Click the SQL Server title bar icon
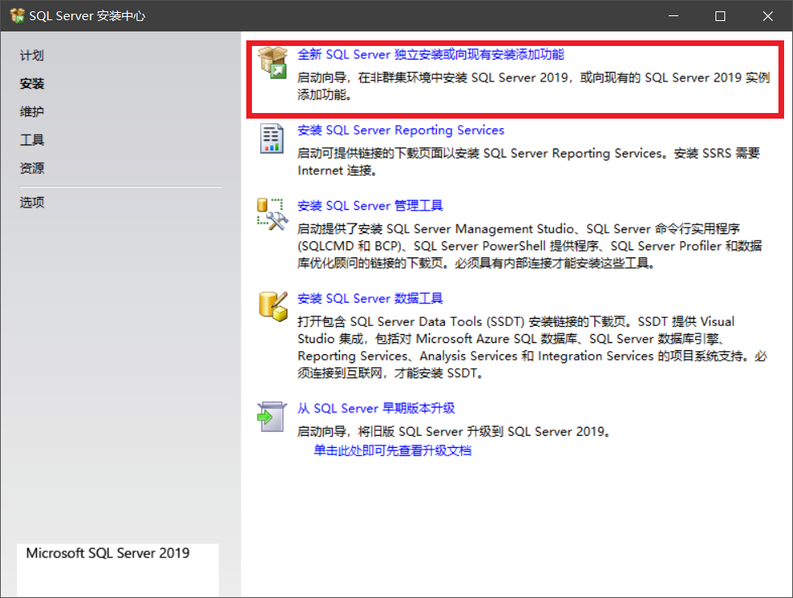This screenshot has height=598, width=793. 17,15
